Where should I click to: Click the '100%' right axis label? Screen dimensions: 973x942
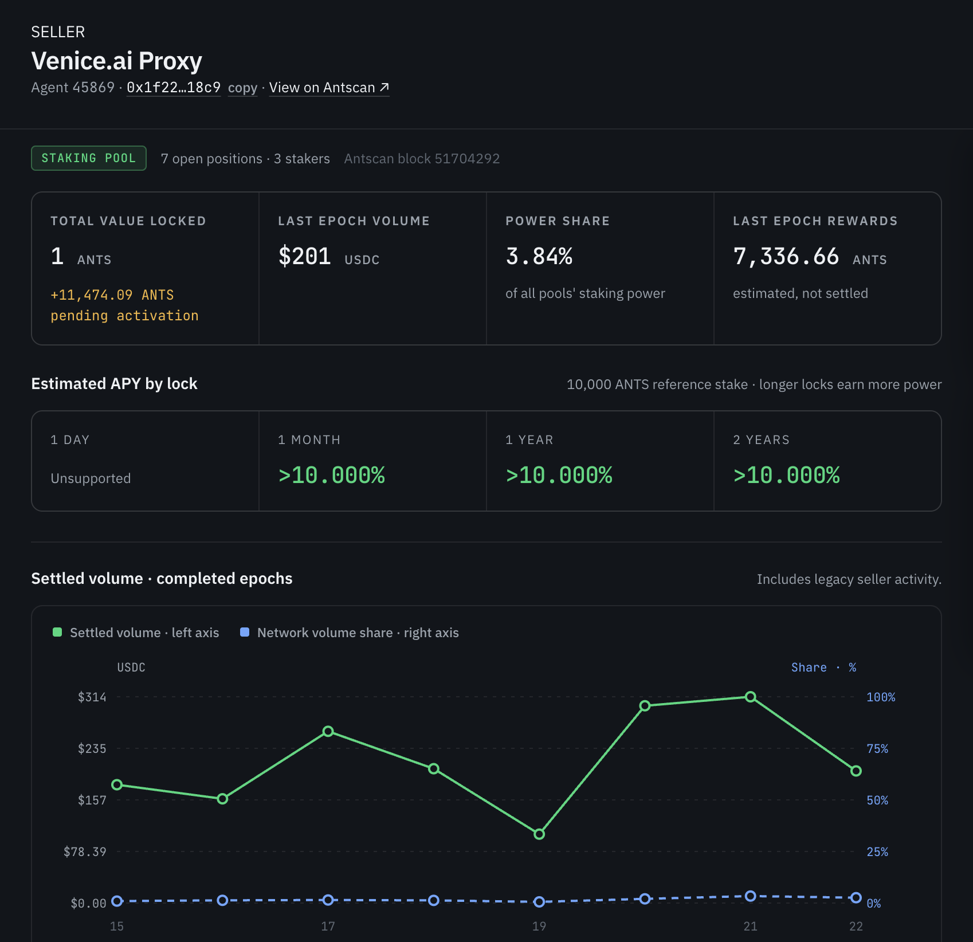click(881, 697)
